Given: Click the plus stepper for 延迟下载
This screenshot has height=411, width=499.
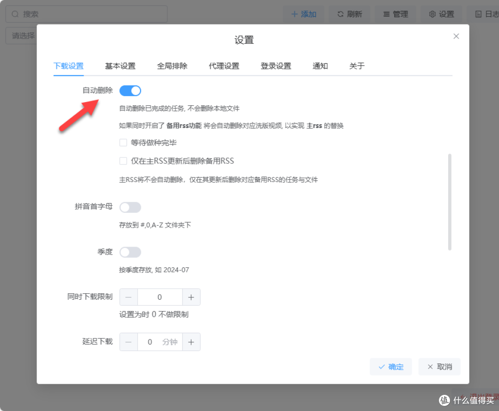Looking at the screenshot, I should [191, 342].
